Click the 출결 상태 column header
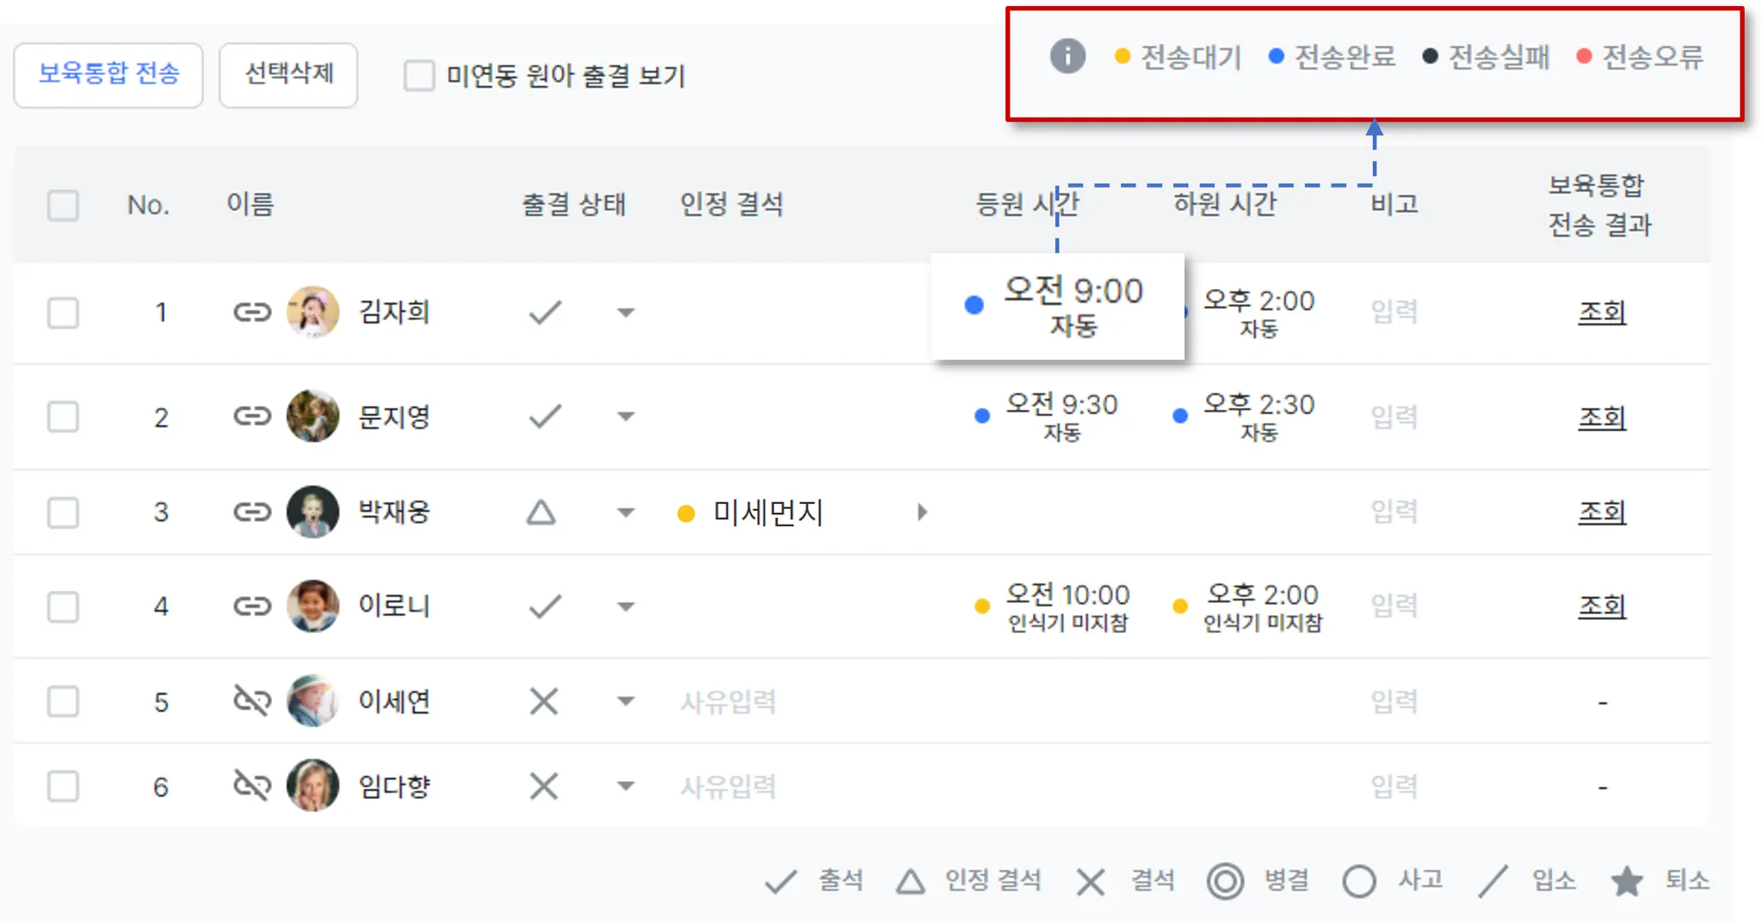 tap(573, 205)
